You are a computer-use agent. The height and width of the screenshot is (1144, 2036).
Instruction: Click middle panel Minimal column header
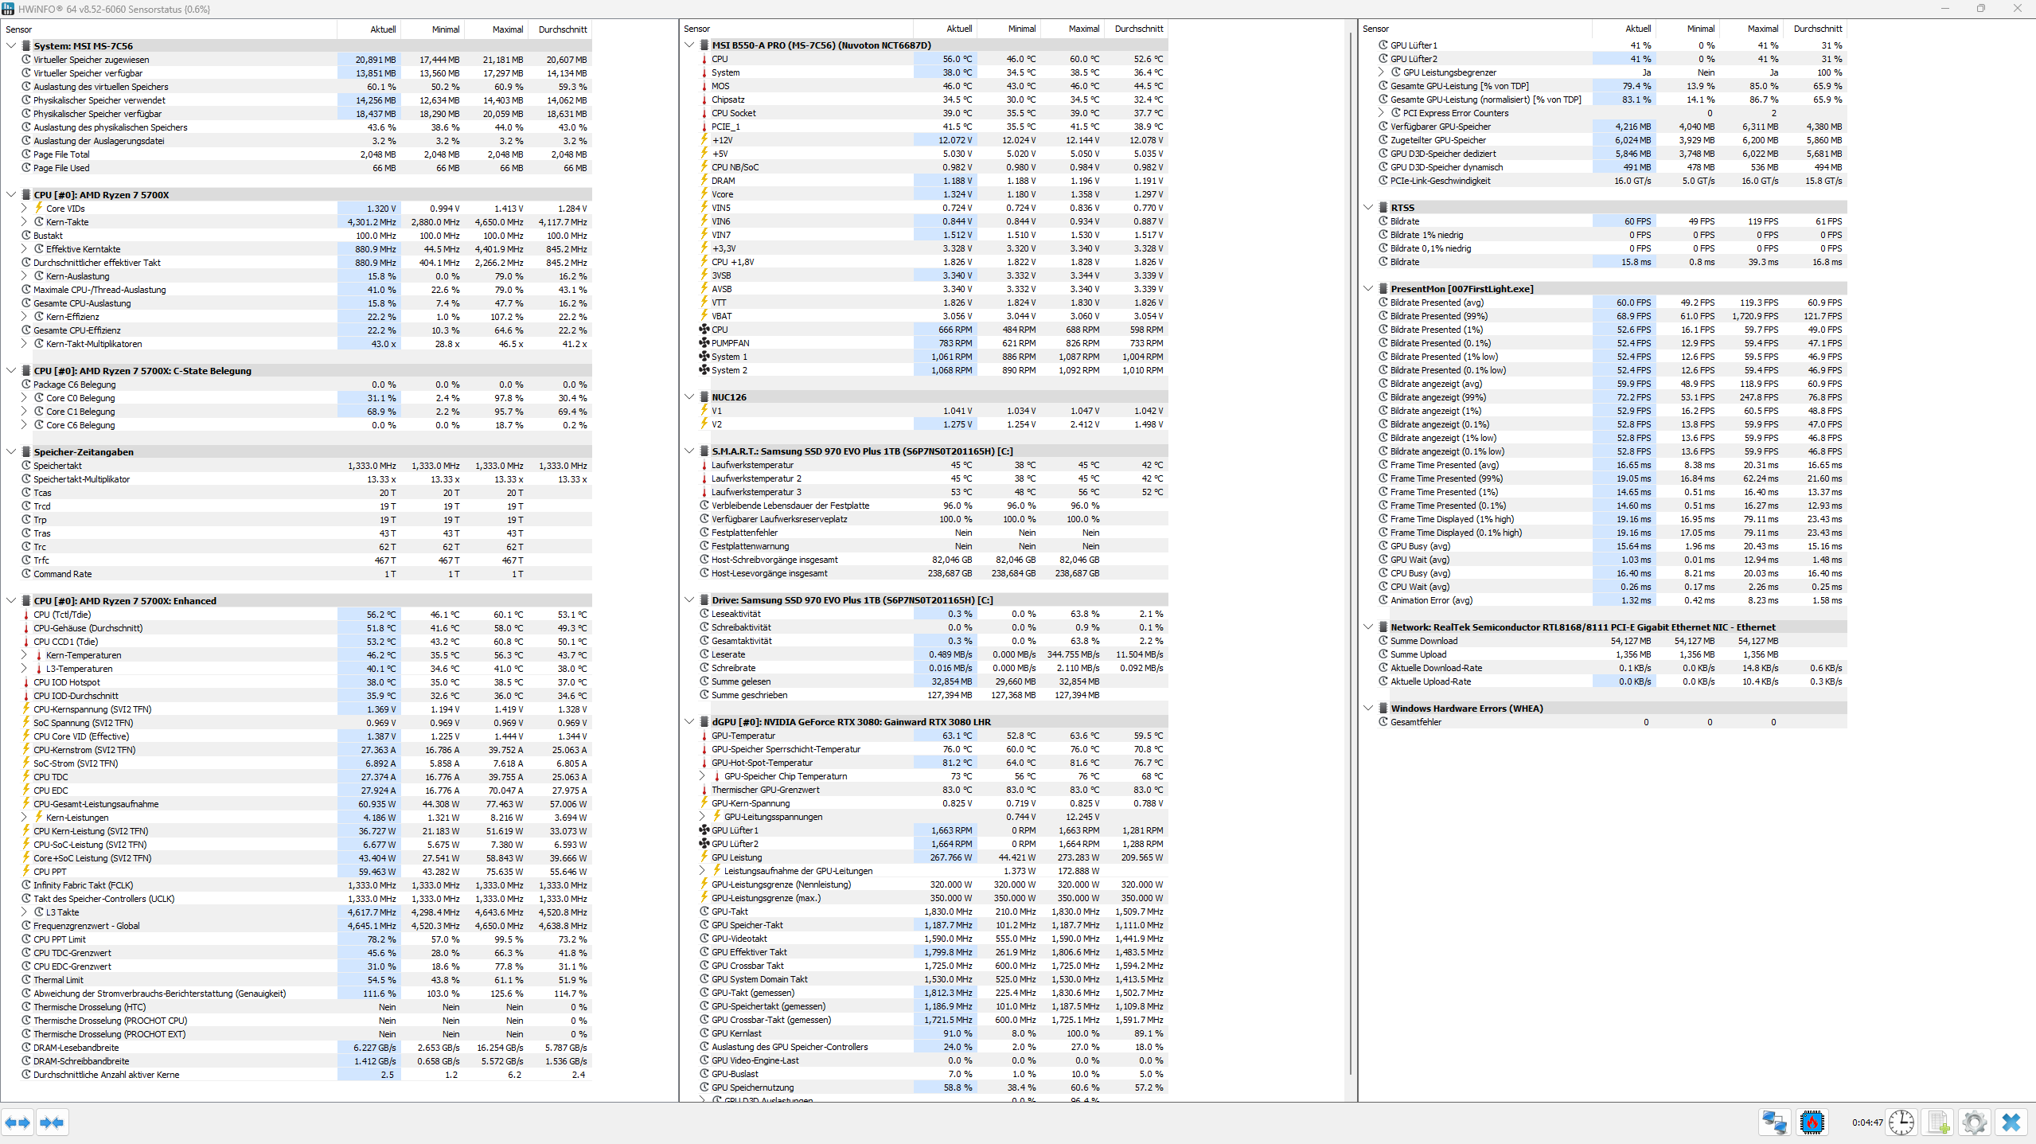[x=1008, y=29]
